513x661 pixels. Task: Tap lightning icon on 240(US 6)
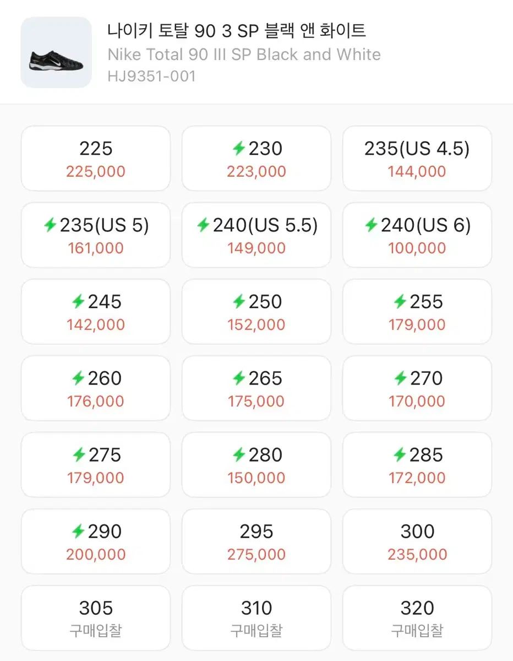coord(371,225)
